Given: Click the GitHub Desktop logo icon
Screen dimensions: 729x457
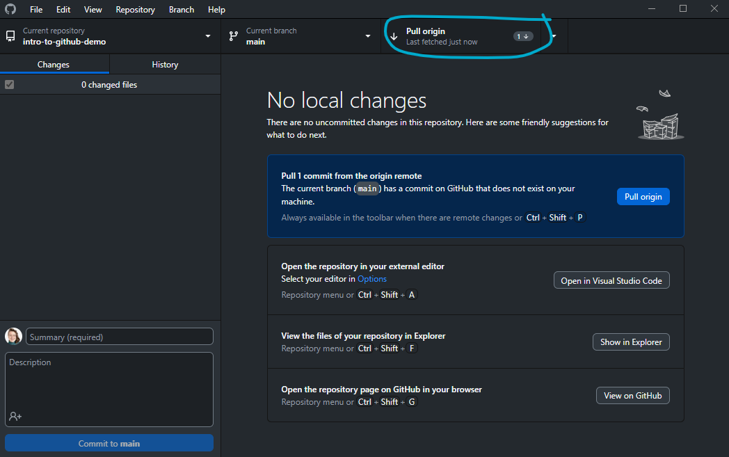Looking at the screenshot, I should pyautogui.click(x=10, y=10).
